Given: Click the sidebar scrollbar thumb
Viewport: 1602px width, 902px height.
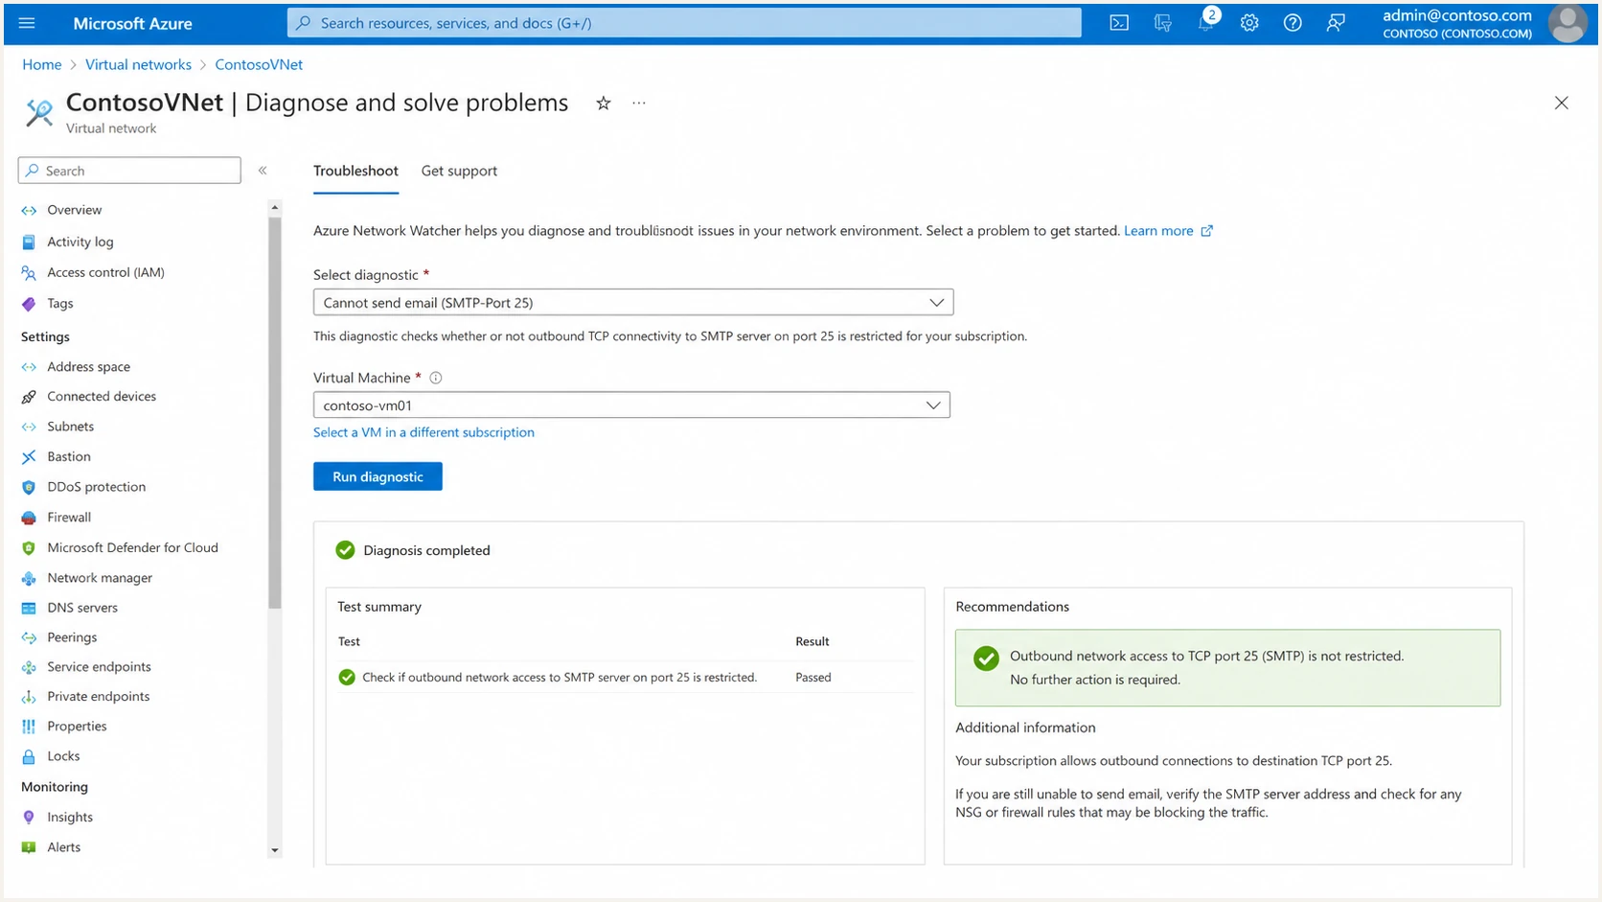Looking at the screenshot, I should pyautogui.click(x=275, y=412).
